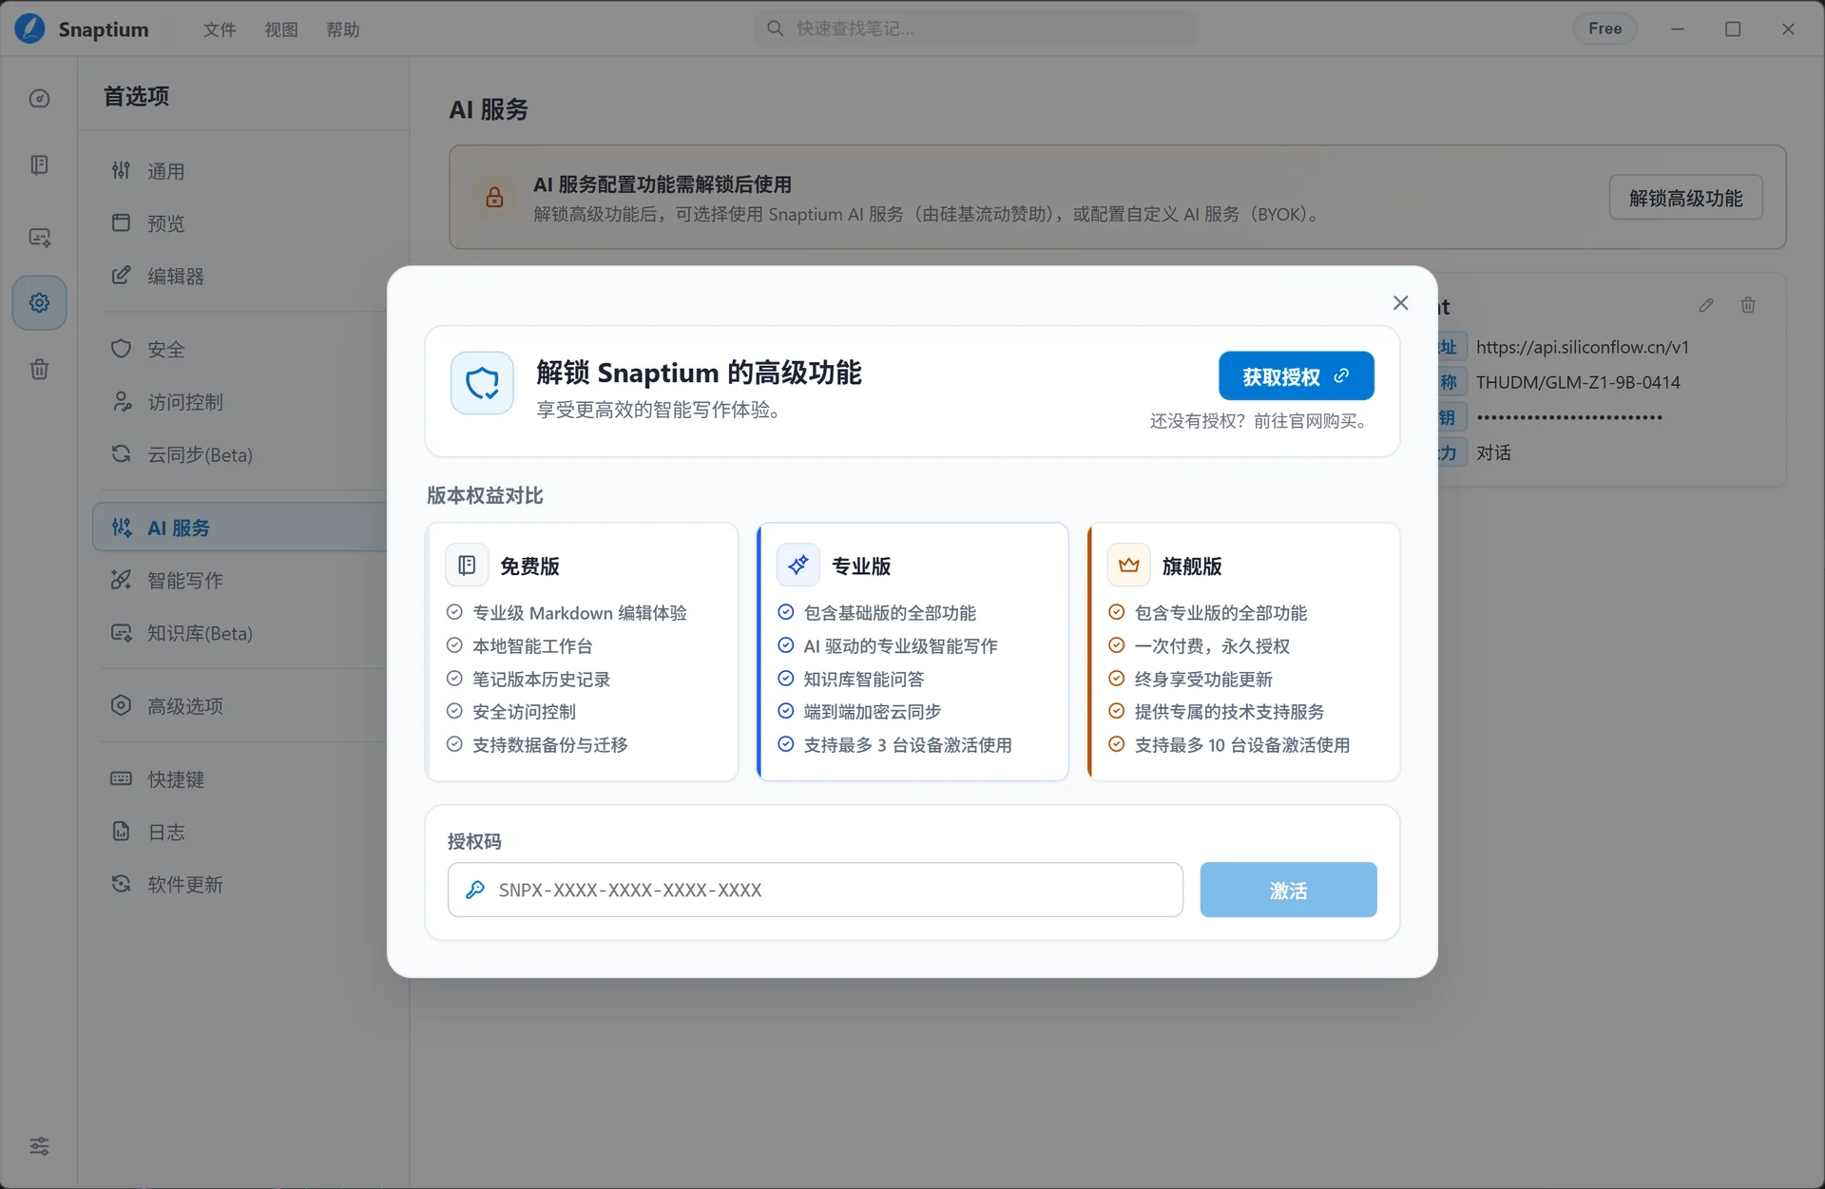Minimize the Snaptium window
This screenshot has height=1189, width=1825.
[1678, 29]
